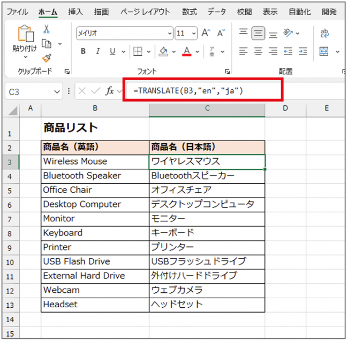This screenshot has width=348, height=342.
Task: Expand the Copy options arrow
Action: click(x=60, y=44)
